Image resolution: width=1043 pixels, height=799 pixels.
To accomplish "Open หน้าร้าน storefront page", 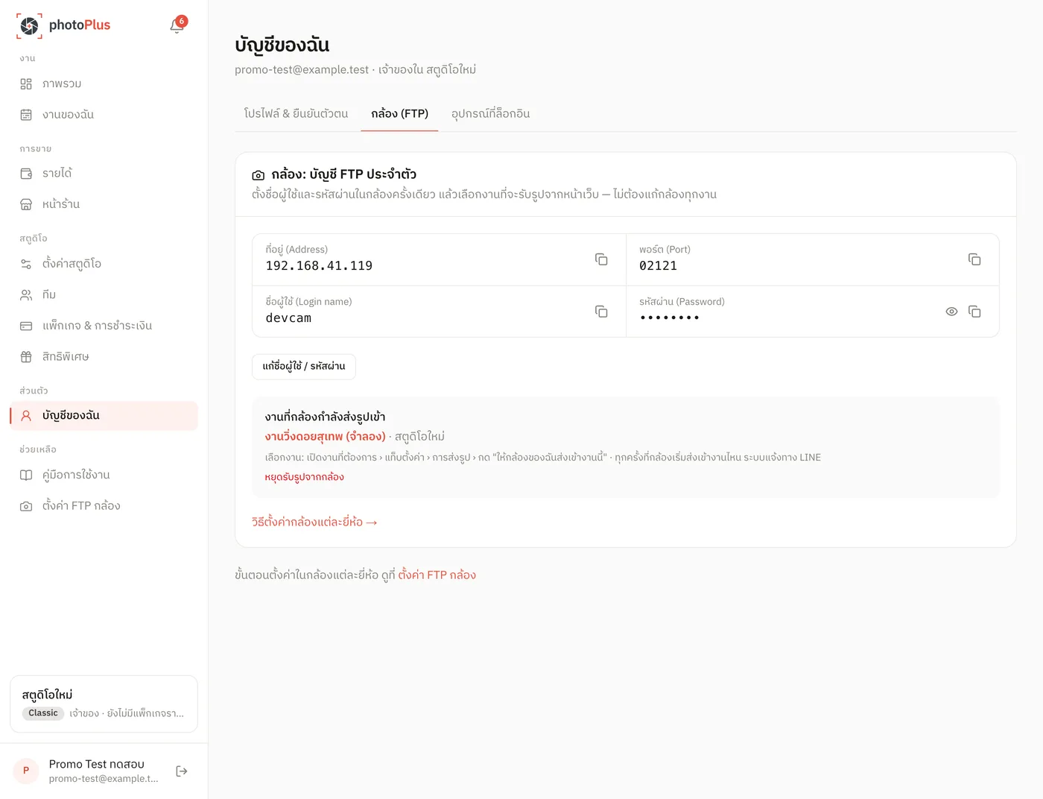I will (104, 204).
